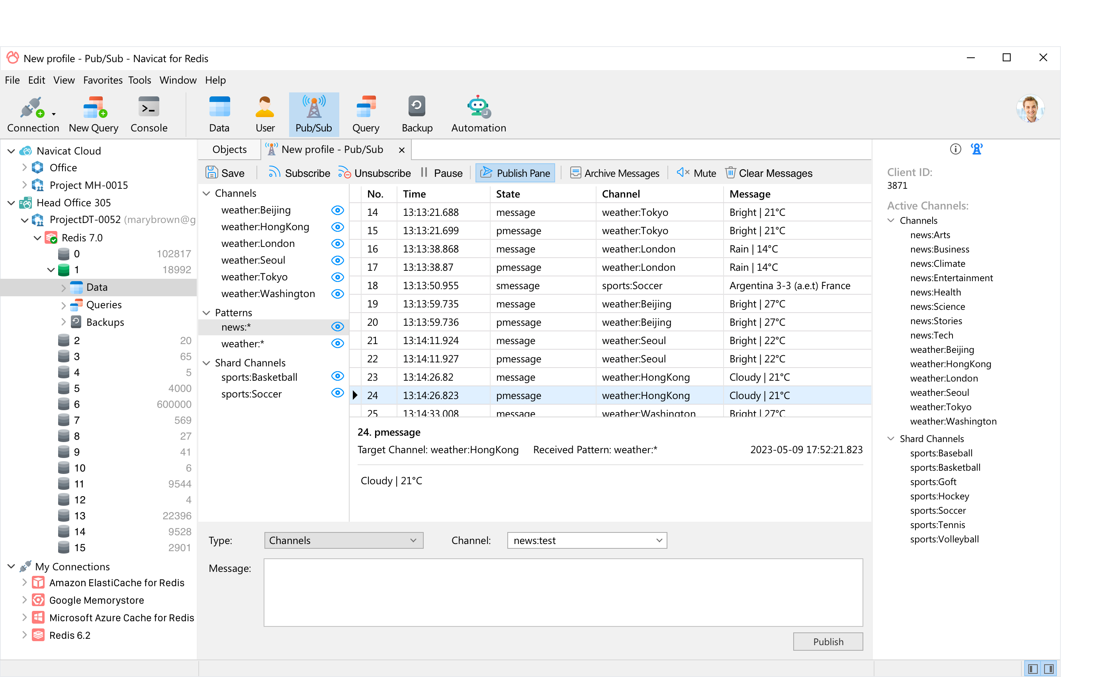The image size is (1115, 677).
Task: Close the New profile Pub/Sub tab
Action: click(x=401, y=150)
